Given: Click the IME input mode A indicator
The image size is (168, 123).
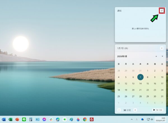Looking at the screenshot, I should click(x=137, y=119).
